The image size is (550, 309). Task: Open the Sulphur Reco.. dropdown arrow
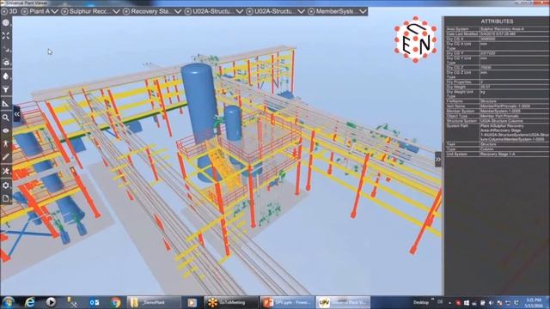point(117,11)
